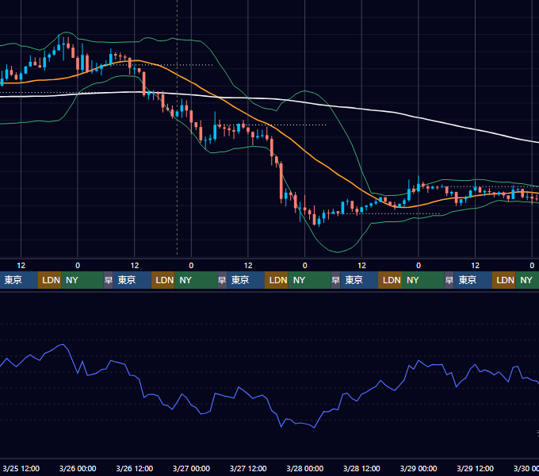
Task: Click the 3/26 00:00 date label
Action: [x=78, y=468]
